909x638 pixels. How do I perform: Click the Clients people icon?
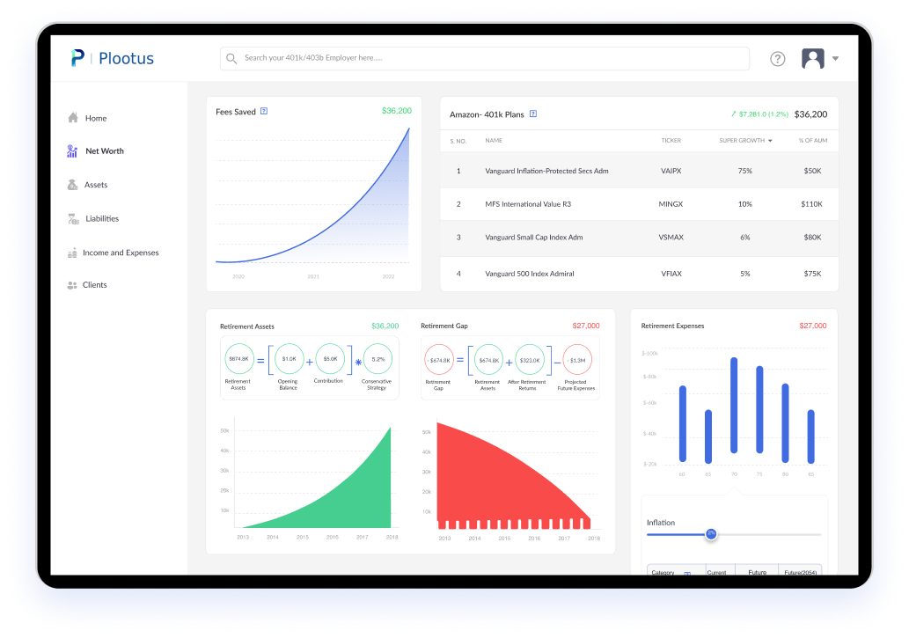tap(72, 285)
